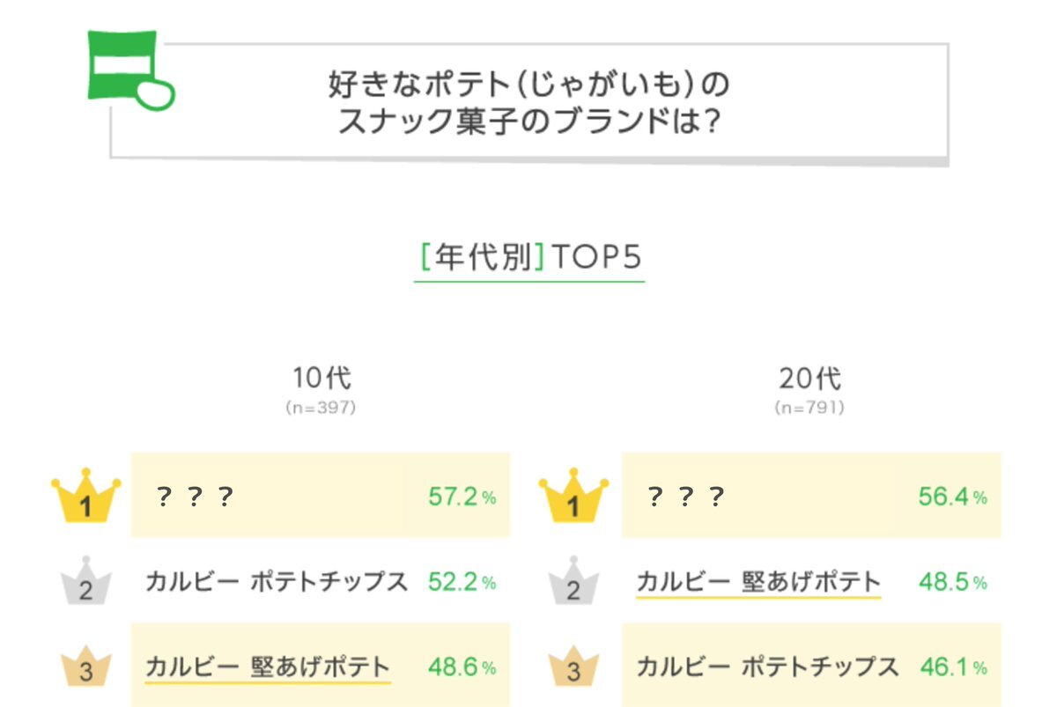Select カルビー ポテトチップス in the 20代 ranking
Image resolution: width=1057 pixels, height=707 pixels.
[x=766, y=666]
